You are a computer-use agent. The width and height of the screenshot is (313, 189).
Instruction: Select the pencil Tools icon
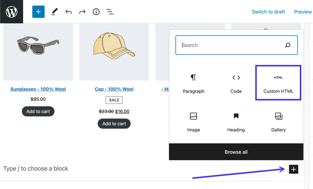[x=54, y=12]
